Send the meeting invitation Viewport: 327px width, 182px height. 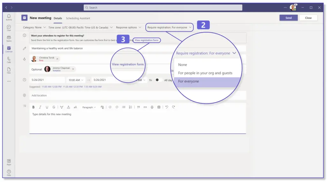(x=288, y=18)
